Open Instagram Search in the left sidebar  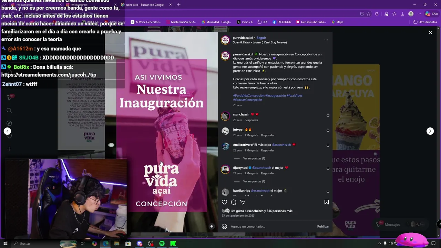click(x=9, y=111)
